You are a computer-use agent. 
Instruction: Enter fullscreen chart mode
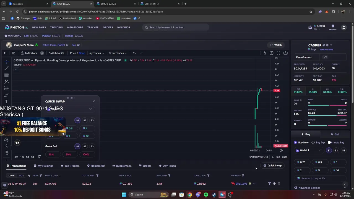278,53
